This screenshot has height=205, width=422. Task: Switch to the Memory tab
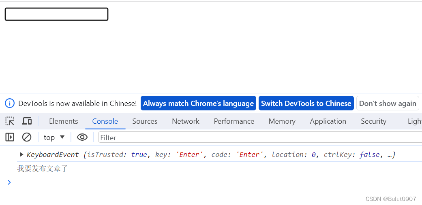[x=282, y=121]
